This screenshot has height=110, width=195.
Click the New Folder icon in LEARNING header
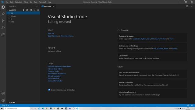pyautogui.click(x=31, y=10)
